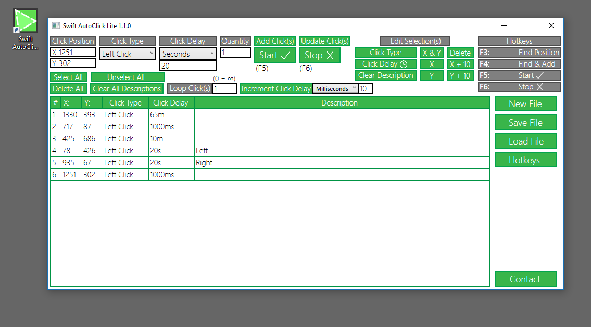This screenshot has height=327, width=591.
Task: Open the Click Type dropdown showing Left Click
Action: 128,54
